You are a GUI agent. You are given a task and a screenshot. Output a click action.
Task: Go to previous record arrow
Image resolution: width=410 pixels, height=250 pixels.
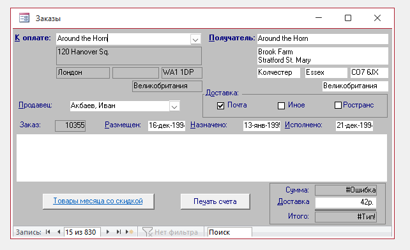(59, 232)
